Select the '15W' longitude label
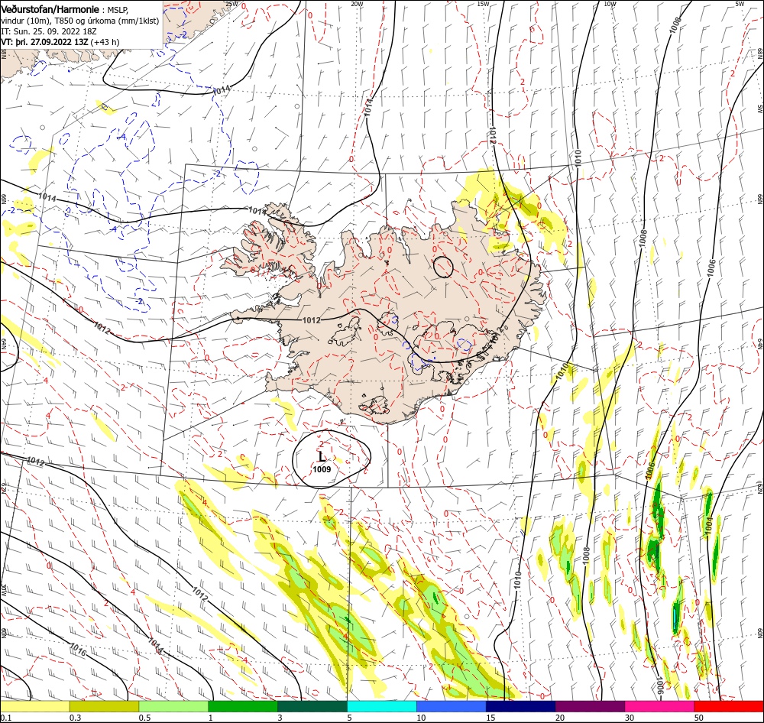The image size is (764, 723). [x=484, y=4]
